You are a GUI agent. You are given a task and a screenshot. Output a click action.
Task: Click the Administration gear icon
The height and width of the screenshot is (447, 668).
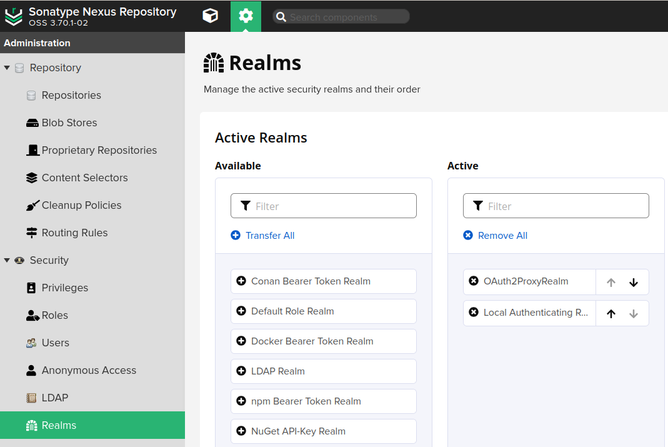(246, 16)
